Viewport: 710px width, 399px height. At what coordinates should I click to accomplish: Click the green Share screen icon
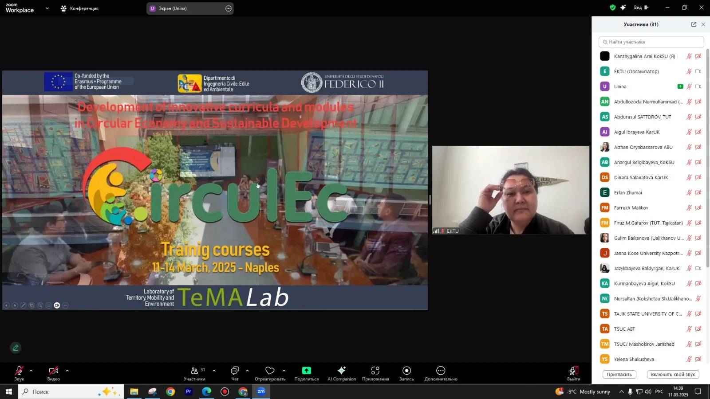pos(306,371)
